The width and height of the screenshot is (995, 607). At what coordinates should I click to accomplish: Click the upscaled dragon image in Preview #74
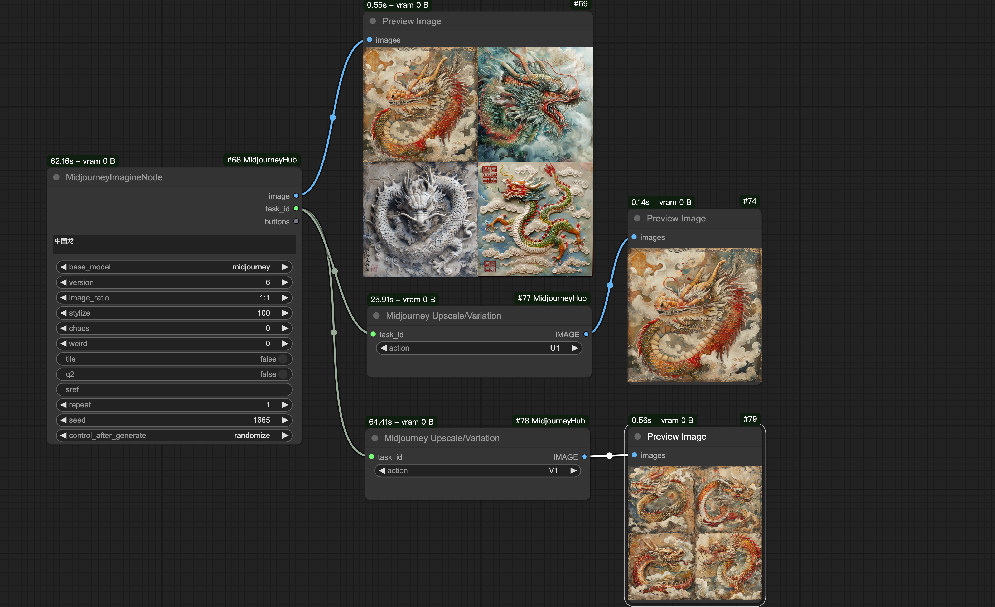(694, 315)
